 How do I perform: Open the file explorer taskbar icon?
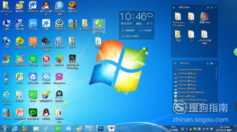point(36,129)
